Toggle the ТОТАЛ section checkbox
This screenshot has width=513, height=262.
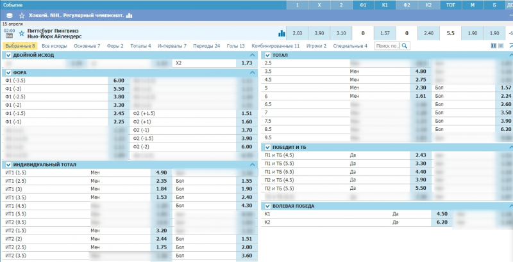pyautogui.click(x=267, y=56)
